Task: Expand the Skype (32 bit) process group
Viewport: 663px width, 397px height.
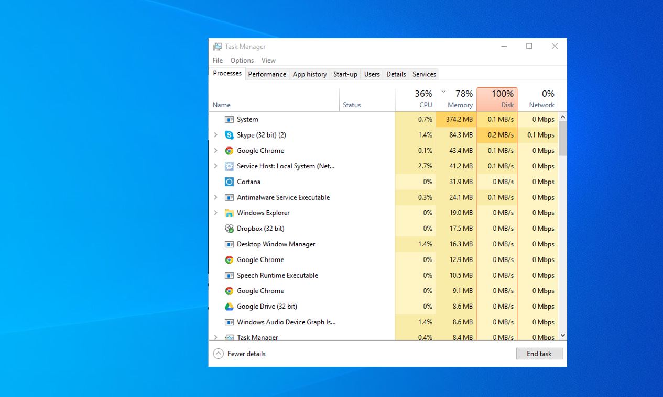Action: pos(215,134)
